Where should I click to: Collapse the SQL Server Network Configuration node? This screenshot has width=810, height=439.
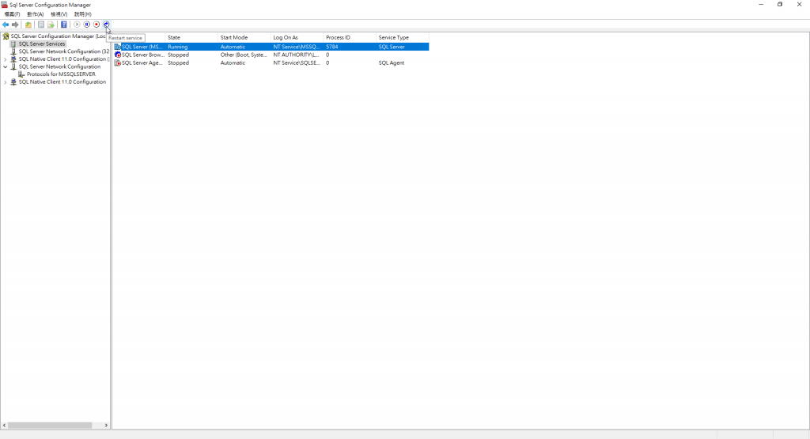(x=6, y=66)
